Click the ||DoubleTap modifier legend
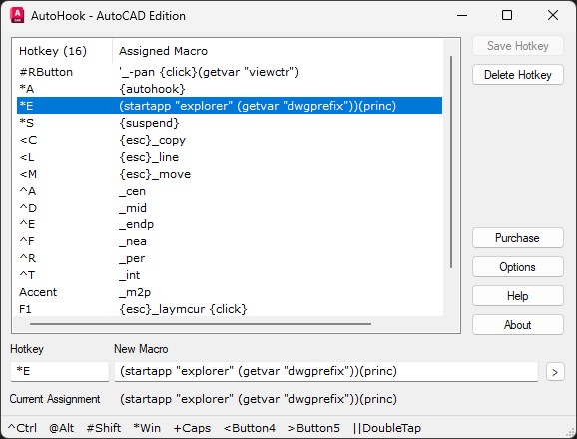Image resolution: width=577 pixels, height=439 pixels. tap(386, 428)
